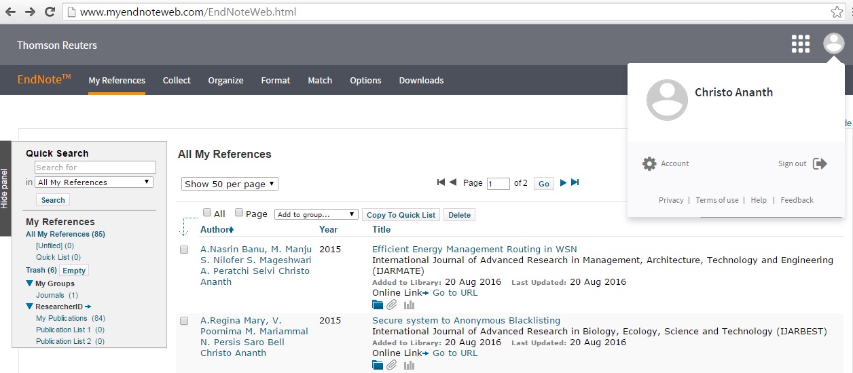Collapse the My Groups section

29,283
